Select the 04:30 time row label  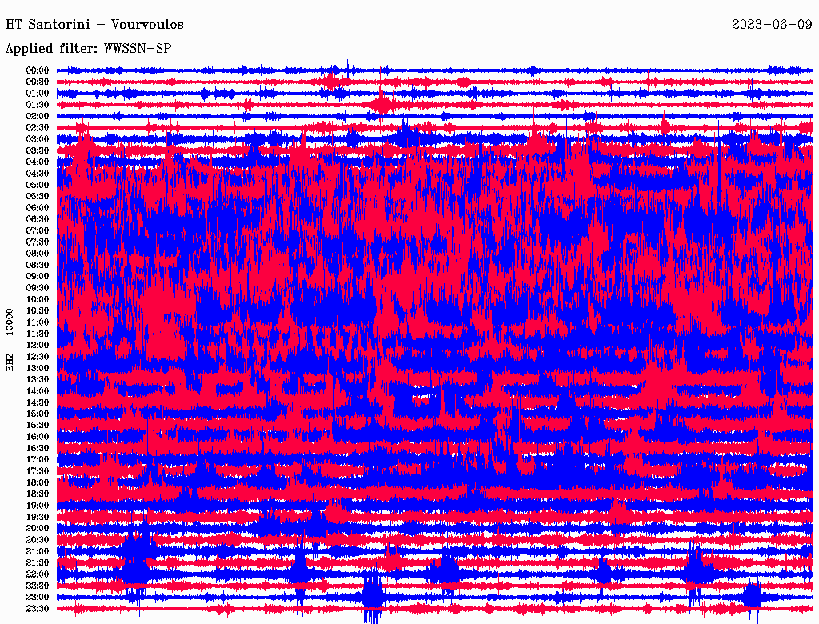38,174
